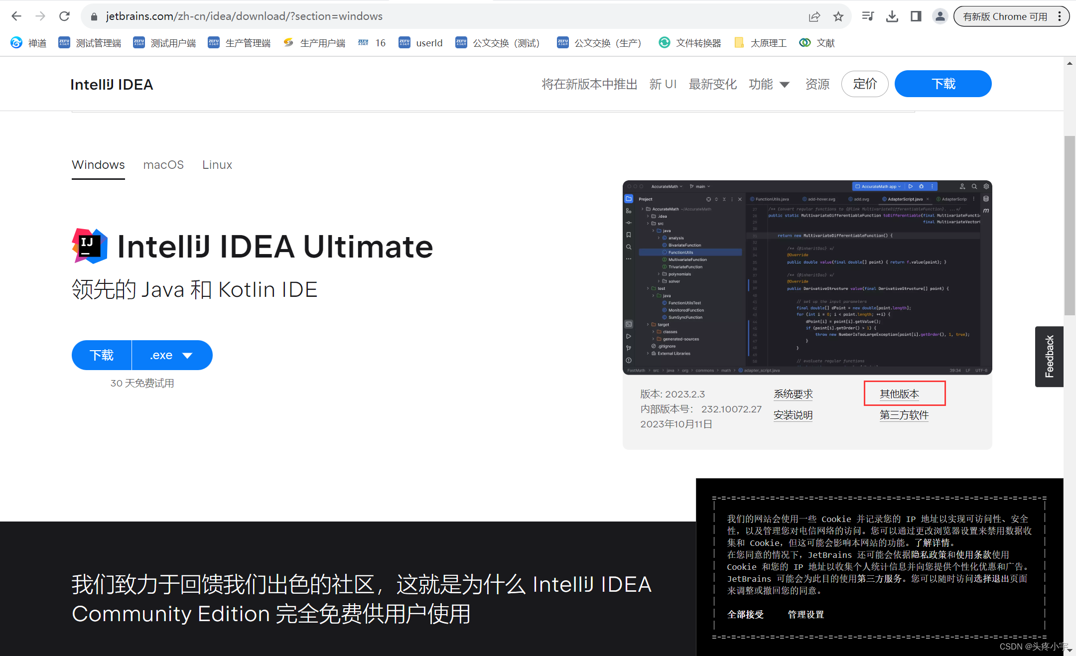Click the 下载 button for IDEA Ultimate
This screenshot has width=1076, height=656.
click(x=102, y=355)
